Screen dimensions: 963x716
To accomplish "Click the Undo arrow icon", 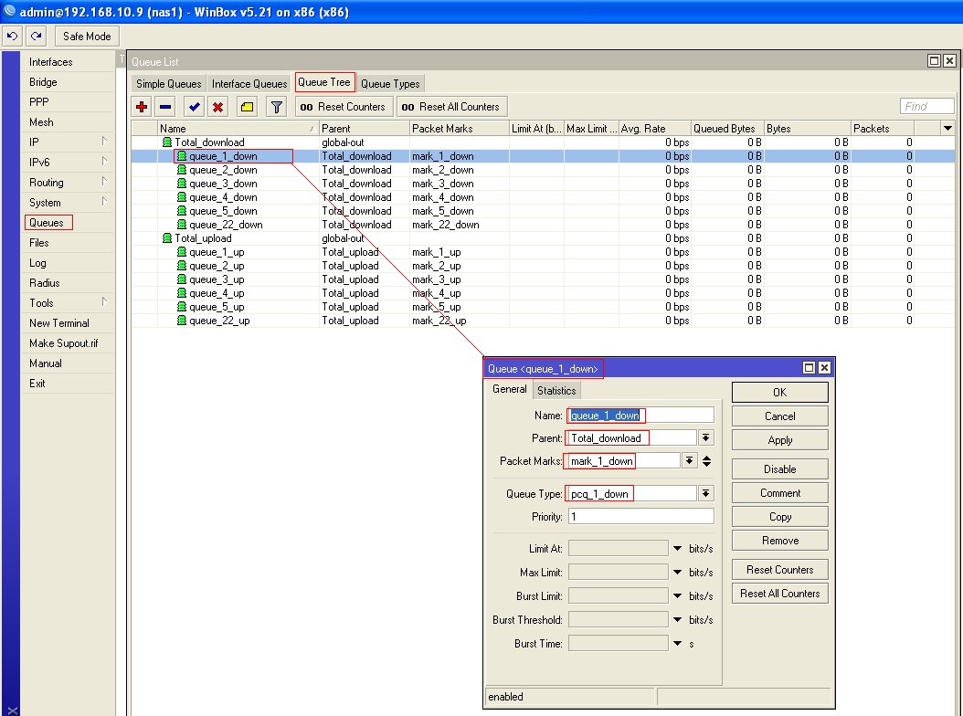I will (x=13, y=37).
